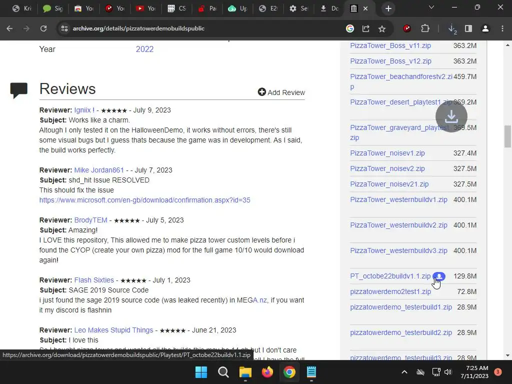The height and width of the screenshot is (384, 512).
Task: Click the browser back arrow
Action: [9, 28]
